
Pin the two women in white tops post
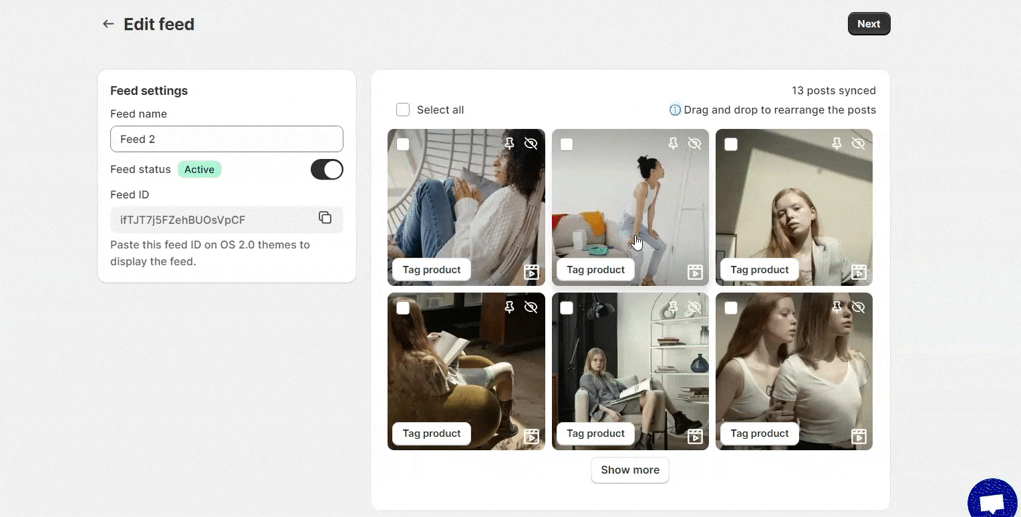click(837, 307)
